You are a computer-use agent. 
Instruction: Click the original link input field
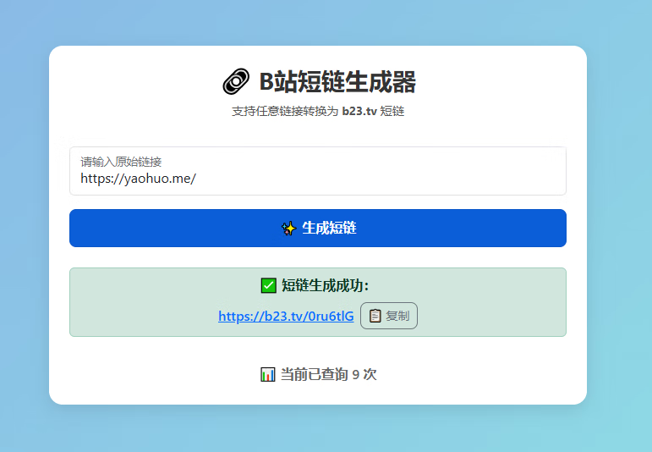318,171
